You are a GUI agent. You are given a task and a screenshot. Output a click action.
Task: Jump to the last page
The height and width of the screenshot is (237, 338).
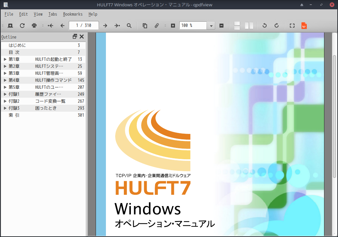pyautogui.click(x=117, y=26)
